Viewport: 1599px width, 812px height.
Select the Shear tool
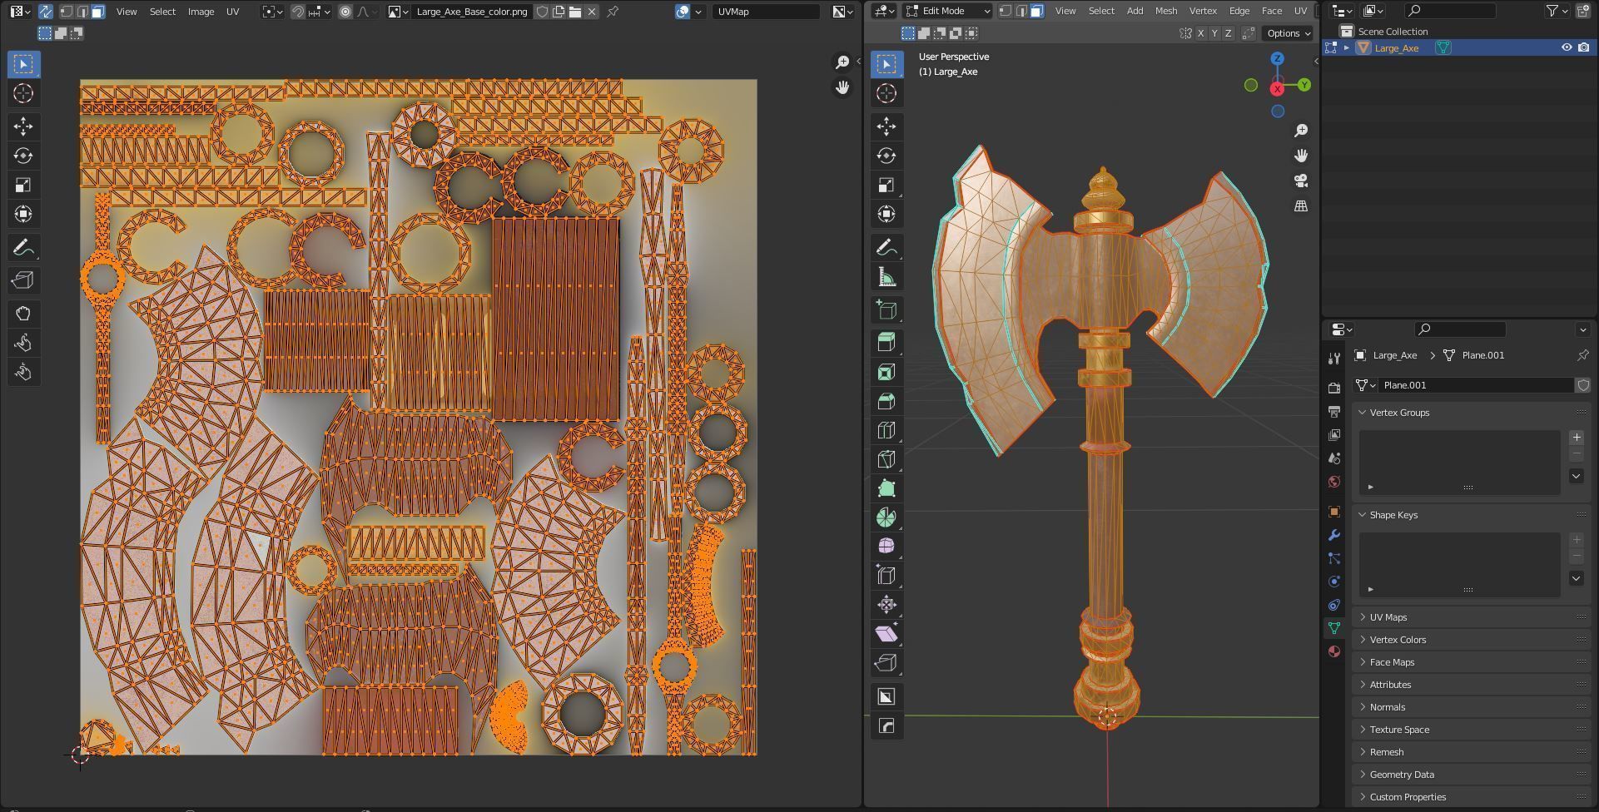pos(886,633)
